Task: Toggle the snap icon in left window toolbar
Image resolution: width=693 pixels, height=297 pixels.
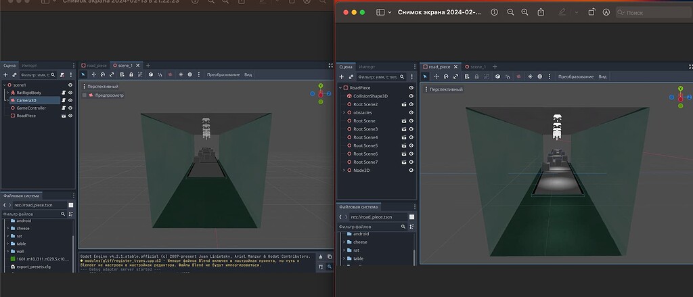Action: pyautogui.click(x=160, y=74)
